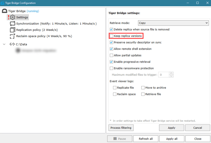Click the Settings gear icon
The width and height of the screenshot is (211, 143).
(13, 17)
